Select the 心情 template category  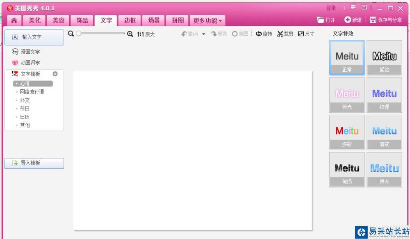[33, 83]
